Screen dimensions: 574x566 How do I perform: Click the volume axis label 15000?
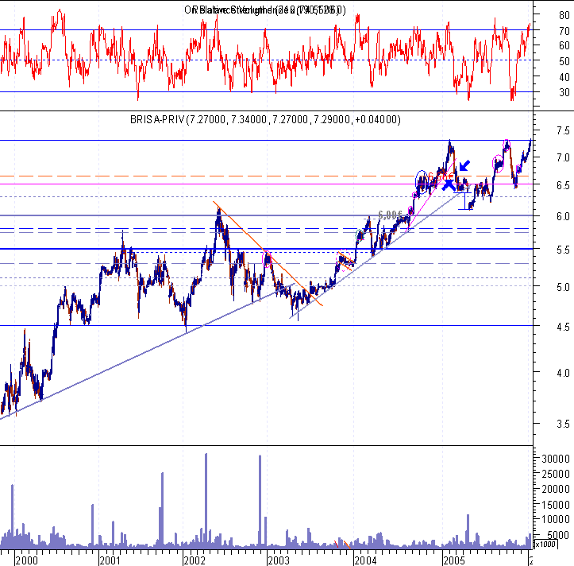tap(556, 505)
